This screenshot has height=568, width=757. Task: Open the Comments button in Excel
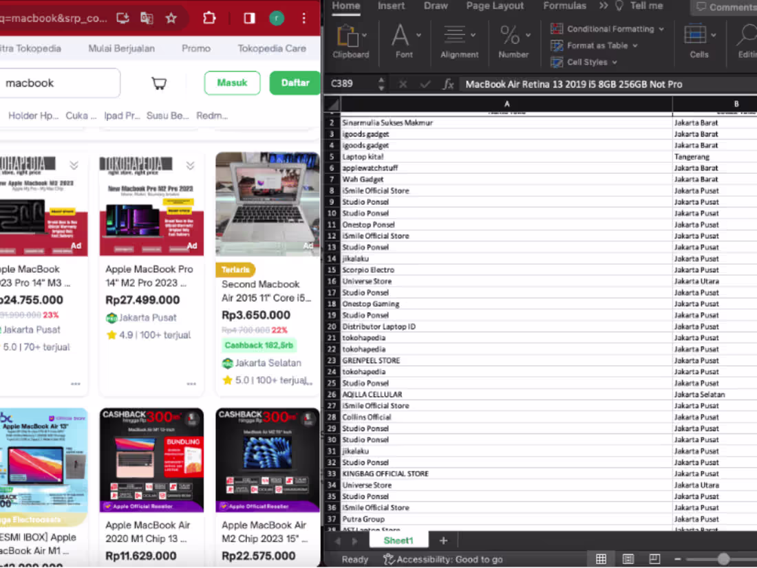[727, 7]
